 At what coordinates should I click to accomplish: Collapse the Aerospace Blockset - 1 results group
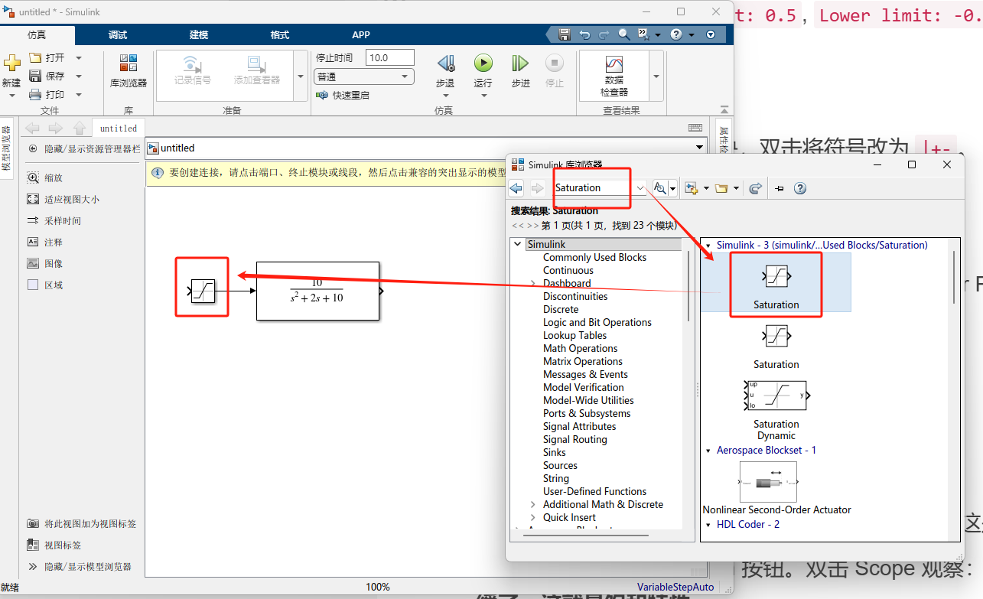[708, 451]
